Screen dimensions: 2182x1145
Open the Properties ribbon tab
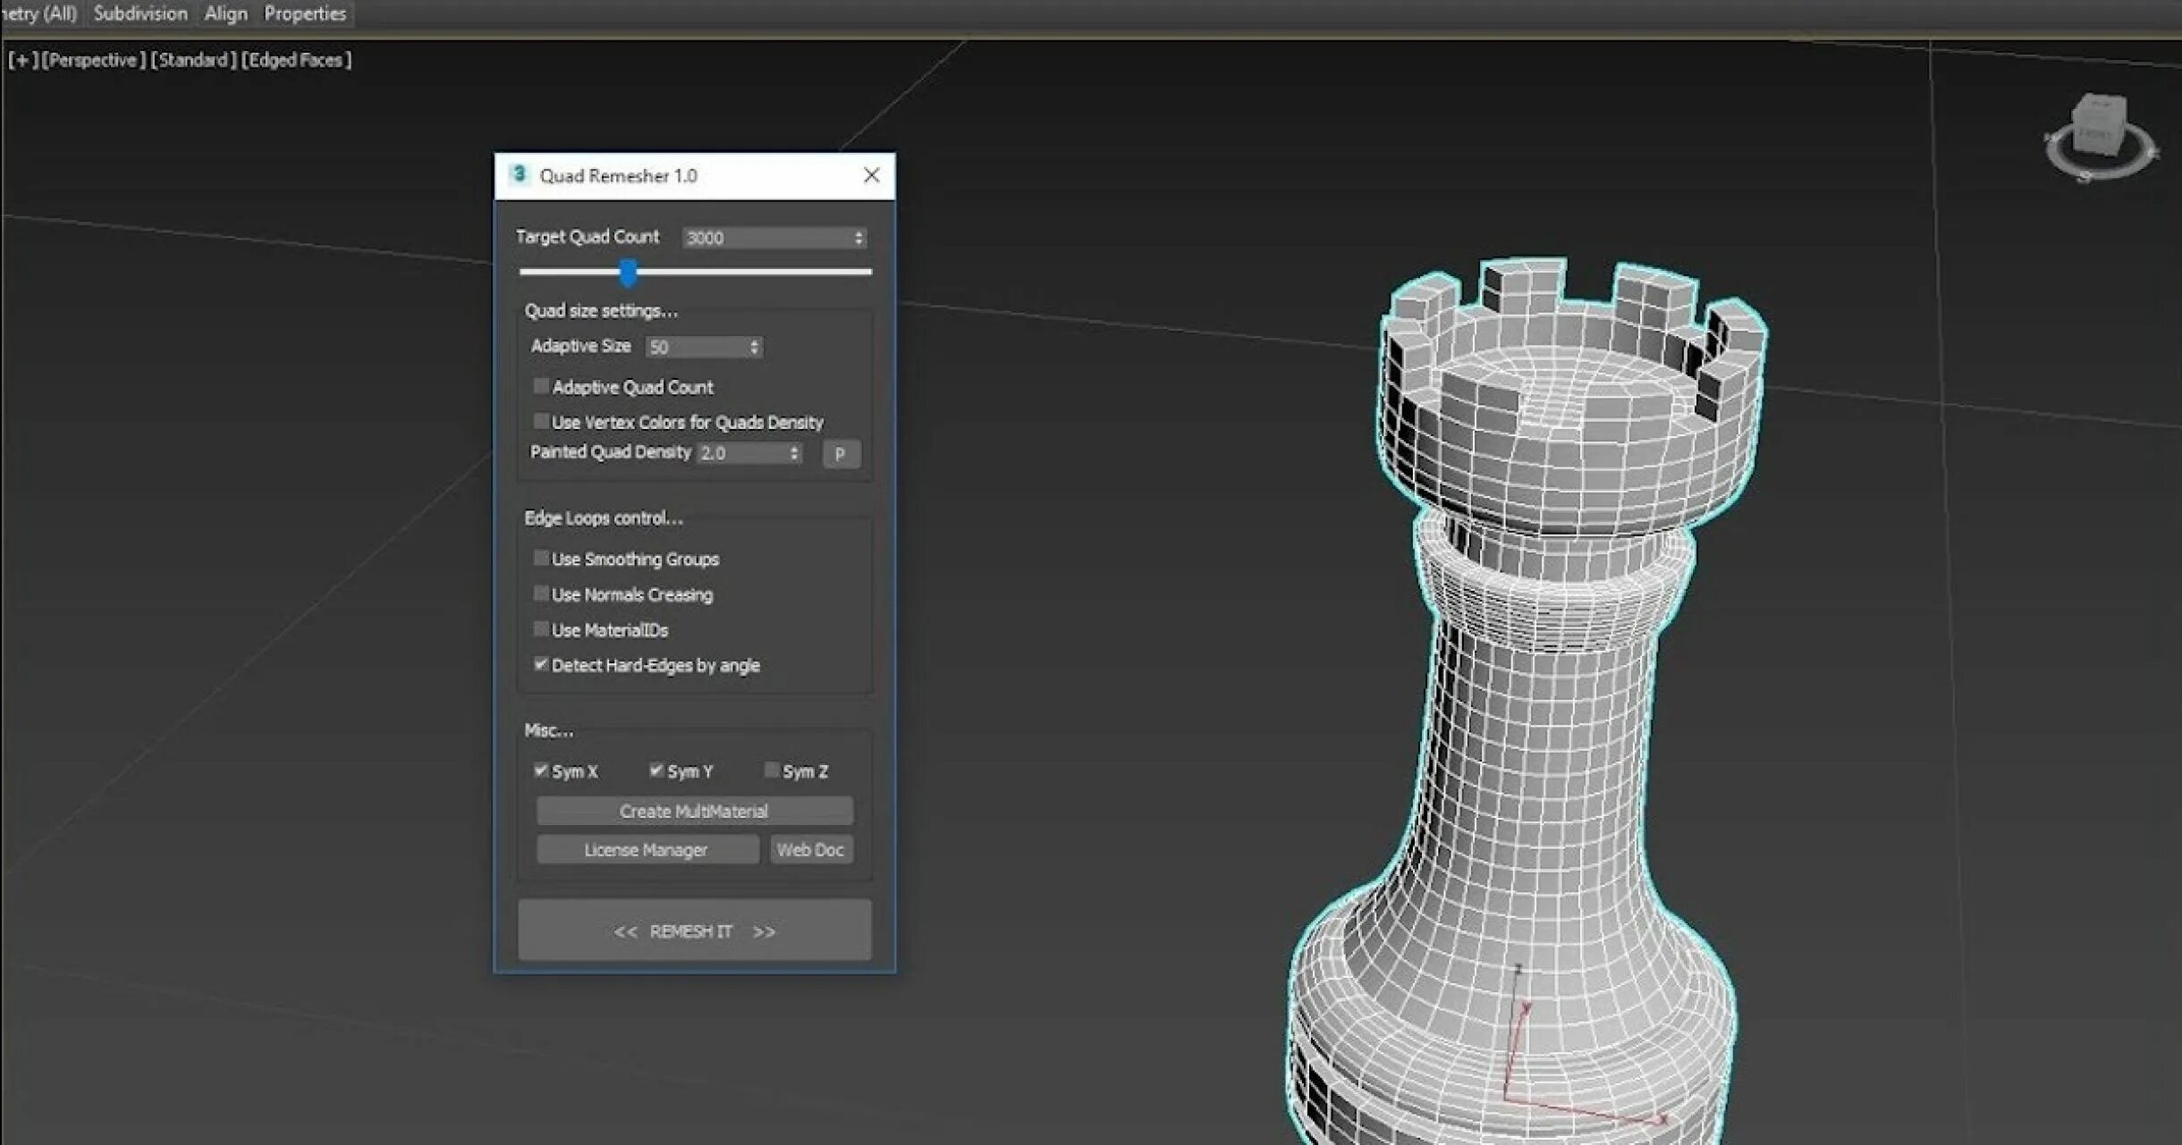click(x=304, y=13)
